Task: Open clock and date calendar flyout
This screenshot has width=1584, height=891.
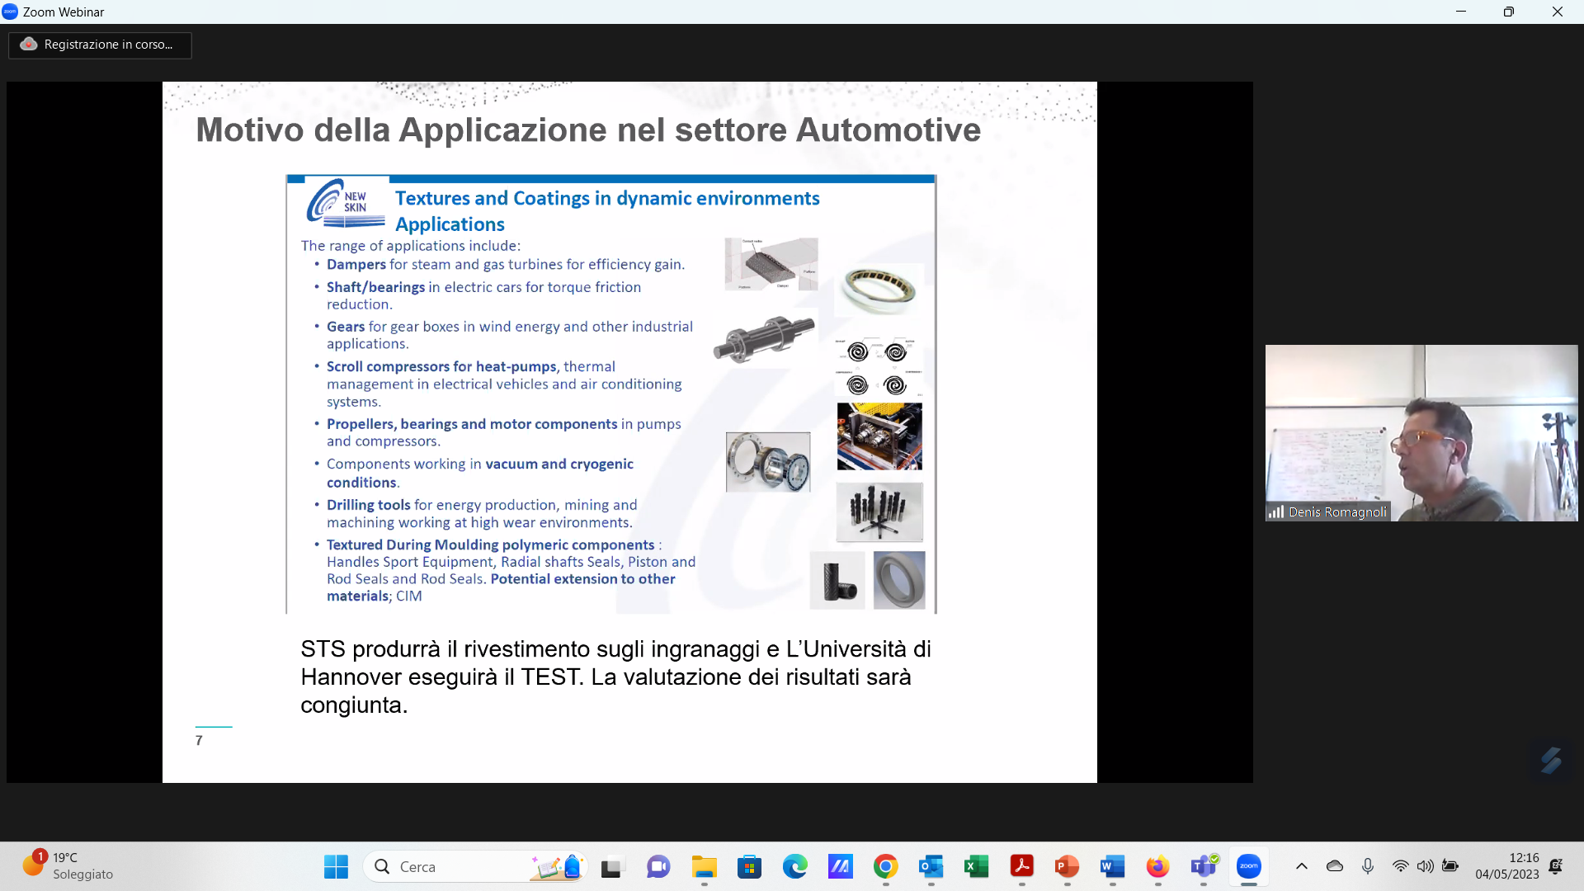Action: 1506,866
